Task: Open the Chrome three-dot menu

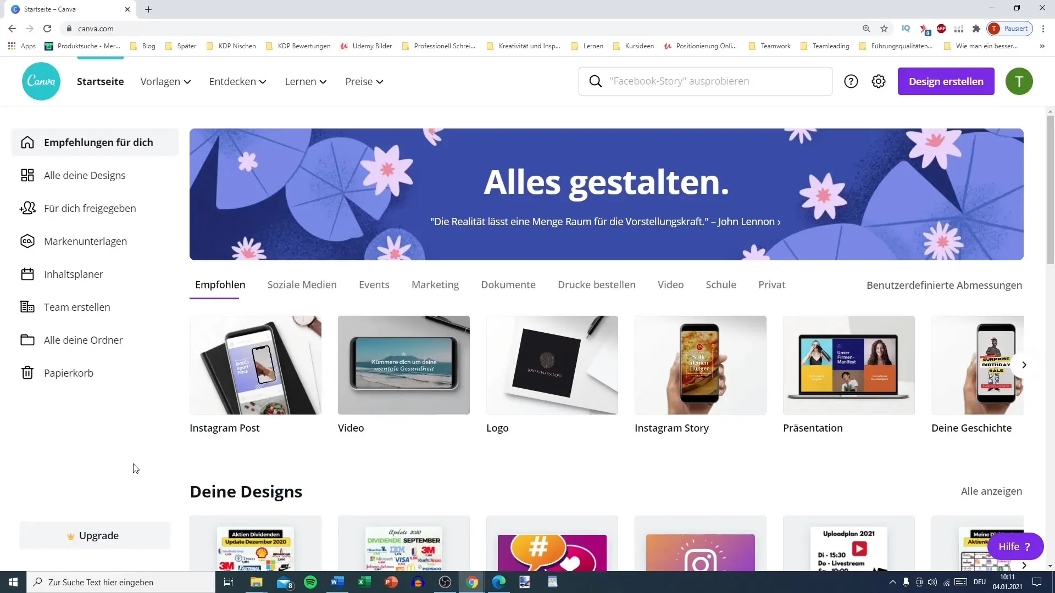Action: (x=1043, y=29)
